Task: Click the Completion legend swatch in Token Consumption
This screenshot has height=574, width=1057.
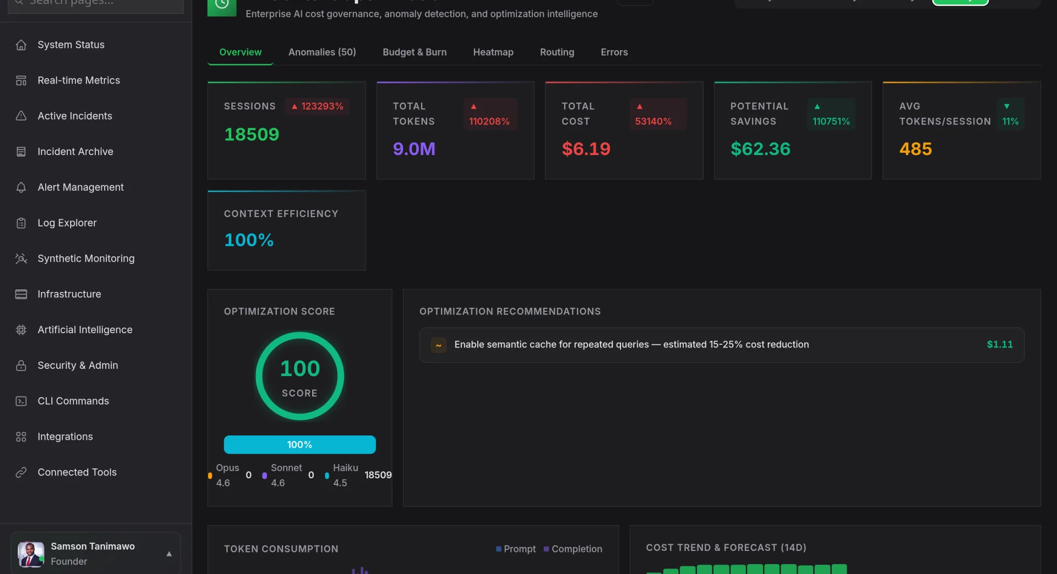Action: click(x=546, y=549)
